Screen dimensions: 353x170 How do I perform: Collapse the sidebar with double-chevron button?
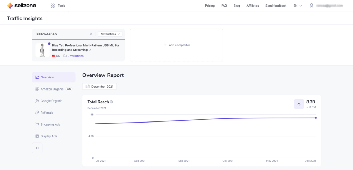pos(37,148)
